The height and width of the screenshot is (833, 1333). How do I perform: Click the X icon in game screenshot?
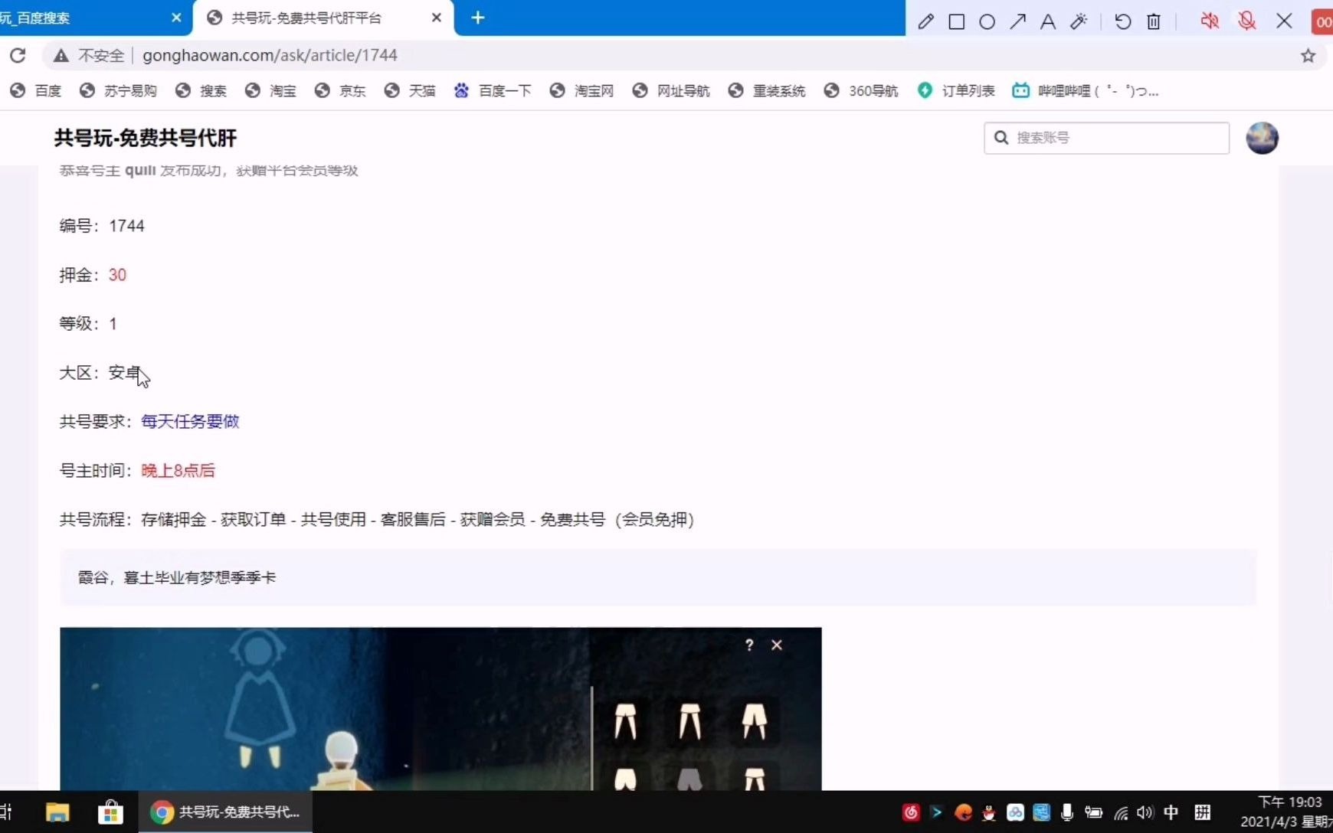tap(777, 645)
